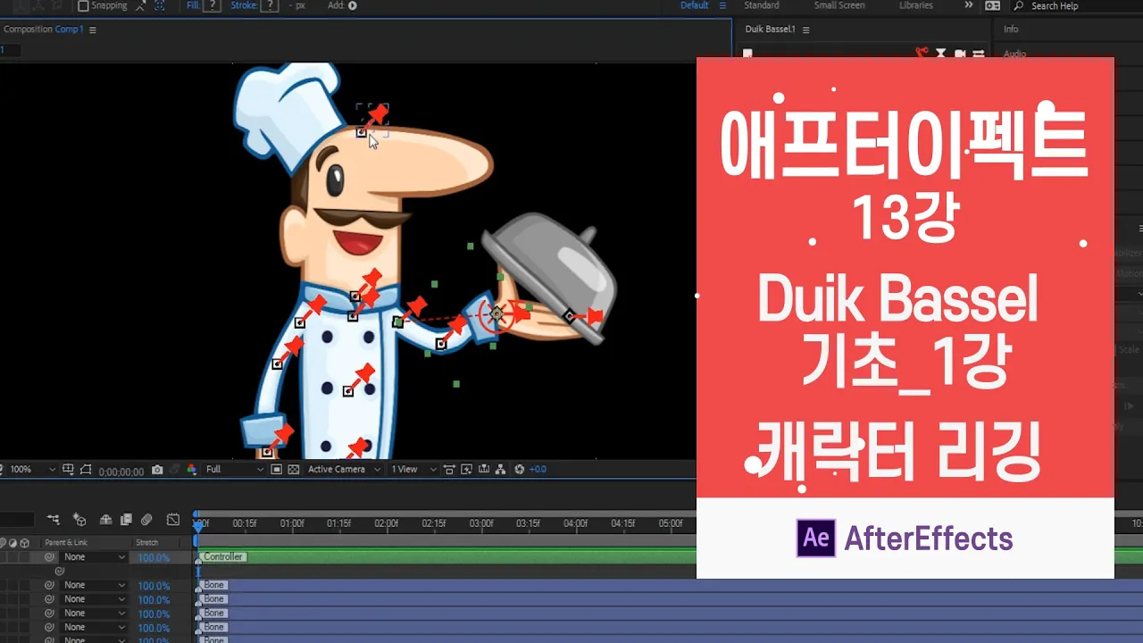Click the exposure value +0.0
1143x643 pixels.
(538, 469)
